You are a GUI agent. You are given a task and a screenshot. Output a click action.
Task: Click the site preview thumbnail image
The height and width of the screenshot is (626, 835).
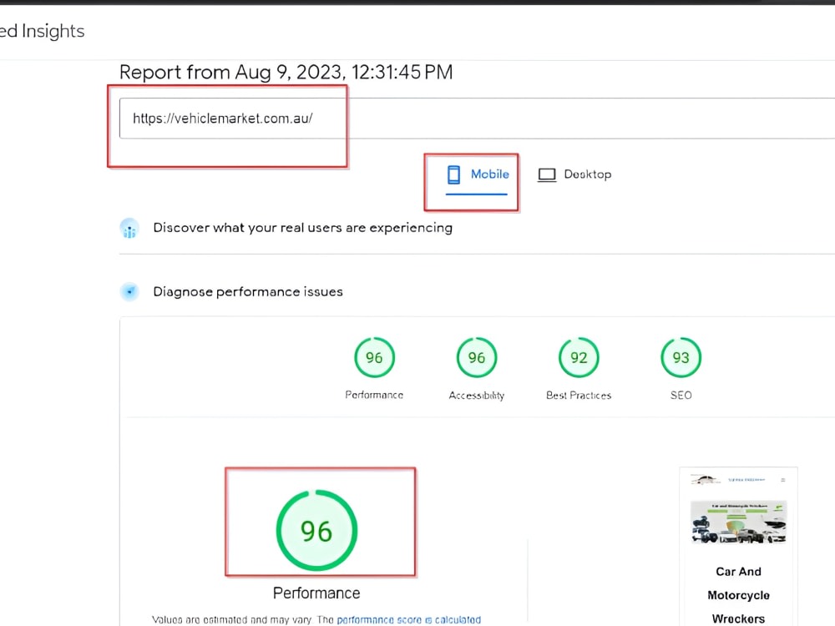tap(739, 523)
